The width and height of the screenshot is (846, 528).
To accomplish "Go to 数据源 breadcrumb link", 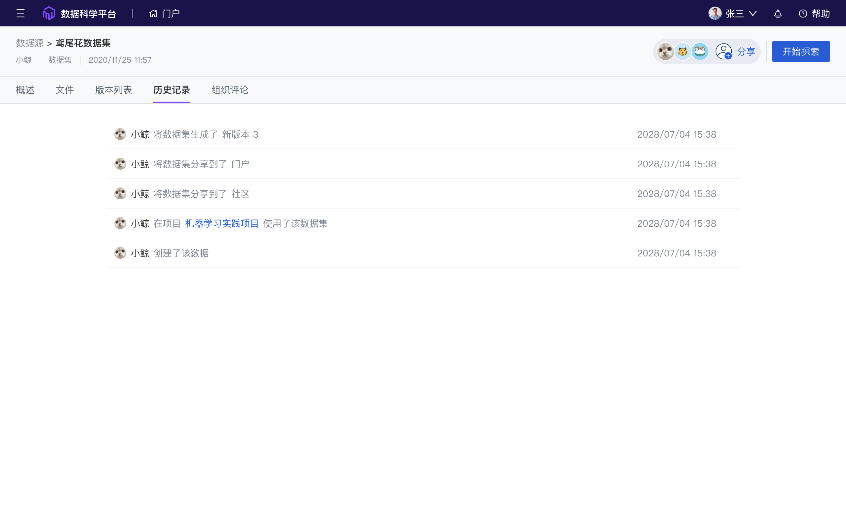I will (29, 43).
